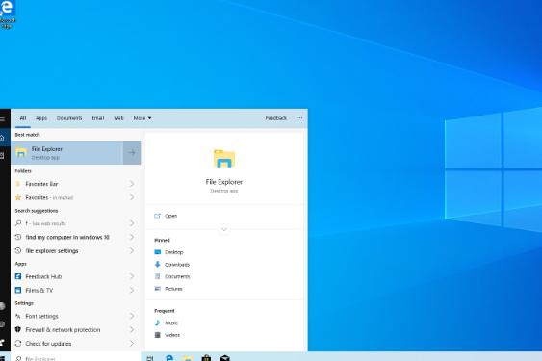The width and height of the screenshot is (542, 361).
Task: Click the Firewall shield icon
Action: tap(18, 329)
